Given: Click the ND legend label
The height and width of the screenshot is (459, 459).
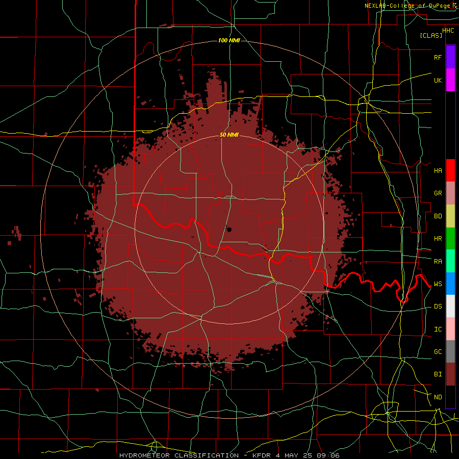Looking at the screenshot, I should pyautogui.click(x=438, y=397).
